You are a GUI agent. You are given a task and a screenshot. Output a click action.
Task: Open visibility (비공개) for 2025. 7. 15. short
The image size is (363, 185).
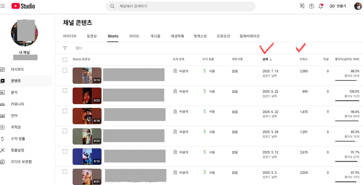[x=181, y=71]
